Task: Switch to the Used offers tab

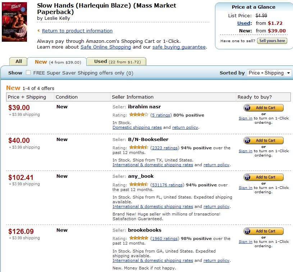Action: 116,62
